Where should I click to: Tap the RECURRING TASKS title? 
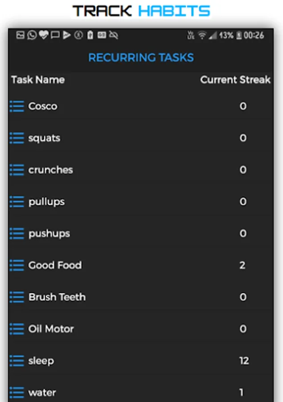[141, 58]
